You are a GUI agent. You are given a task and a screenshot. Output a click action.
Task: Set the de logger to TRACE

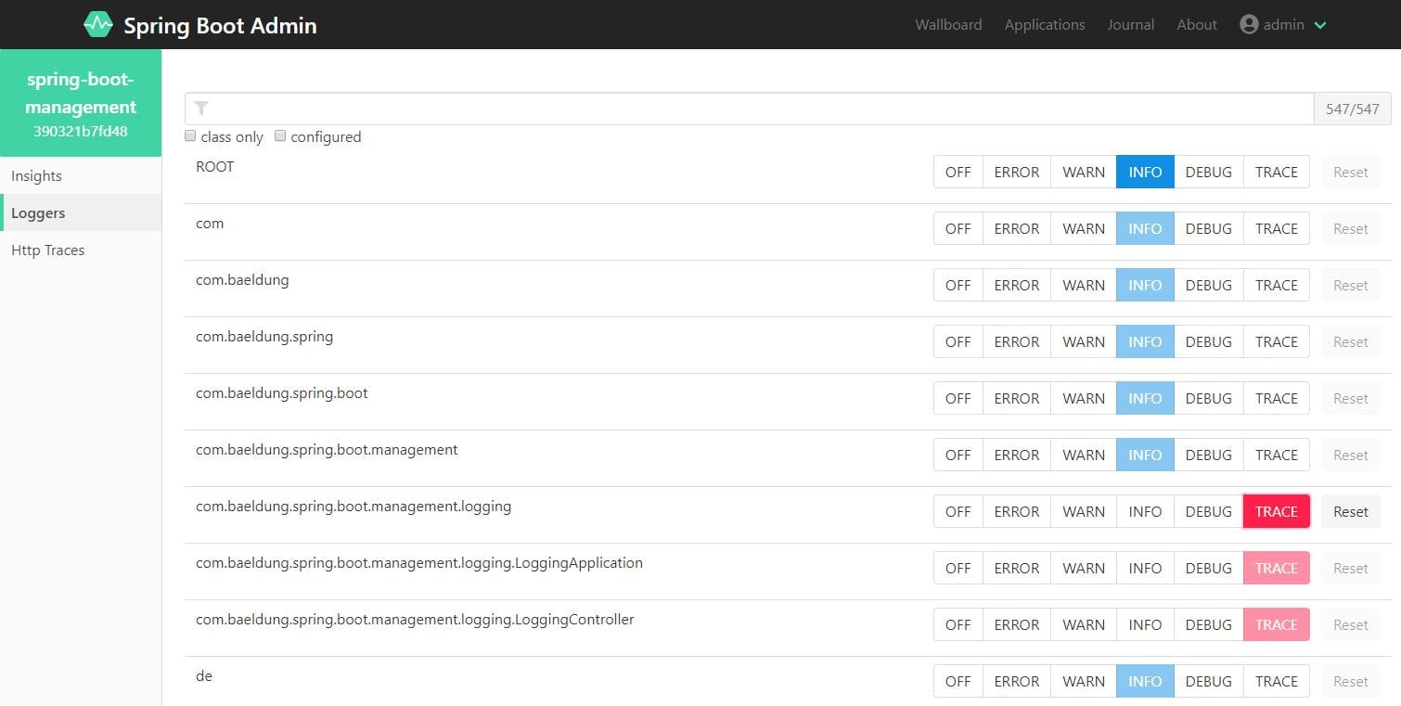coord(1276,681)
